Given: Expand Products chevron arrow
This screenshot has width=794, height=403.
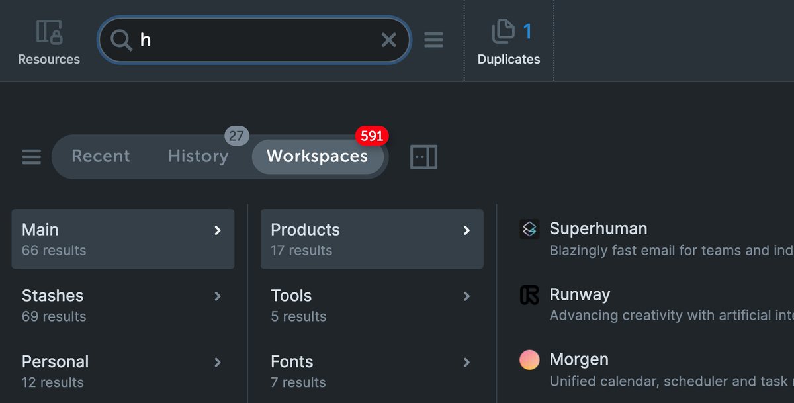Looking at the screenshot, I should point(466,230).
